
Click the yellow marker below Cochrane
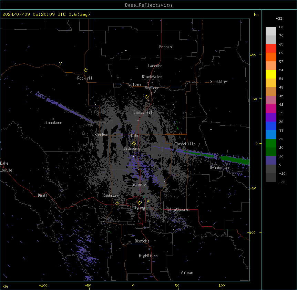(x=117, y=203)
